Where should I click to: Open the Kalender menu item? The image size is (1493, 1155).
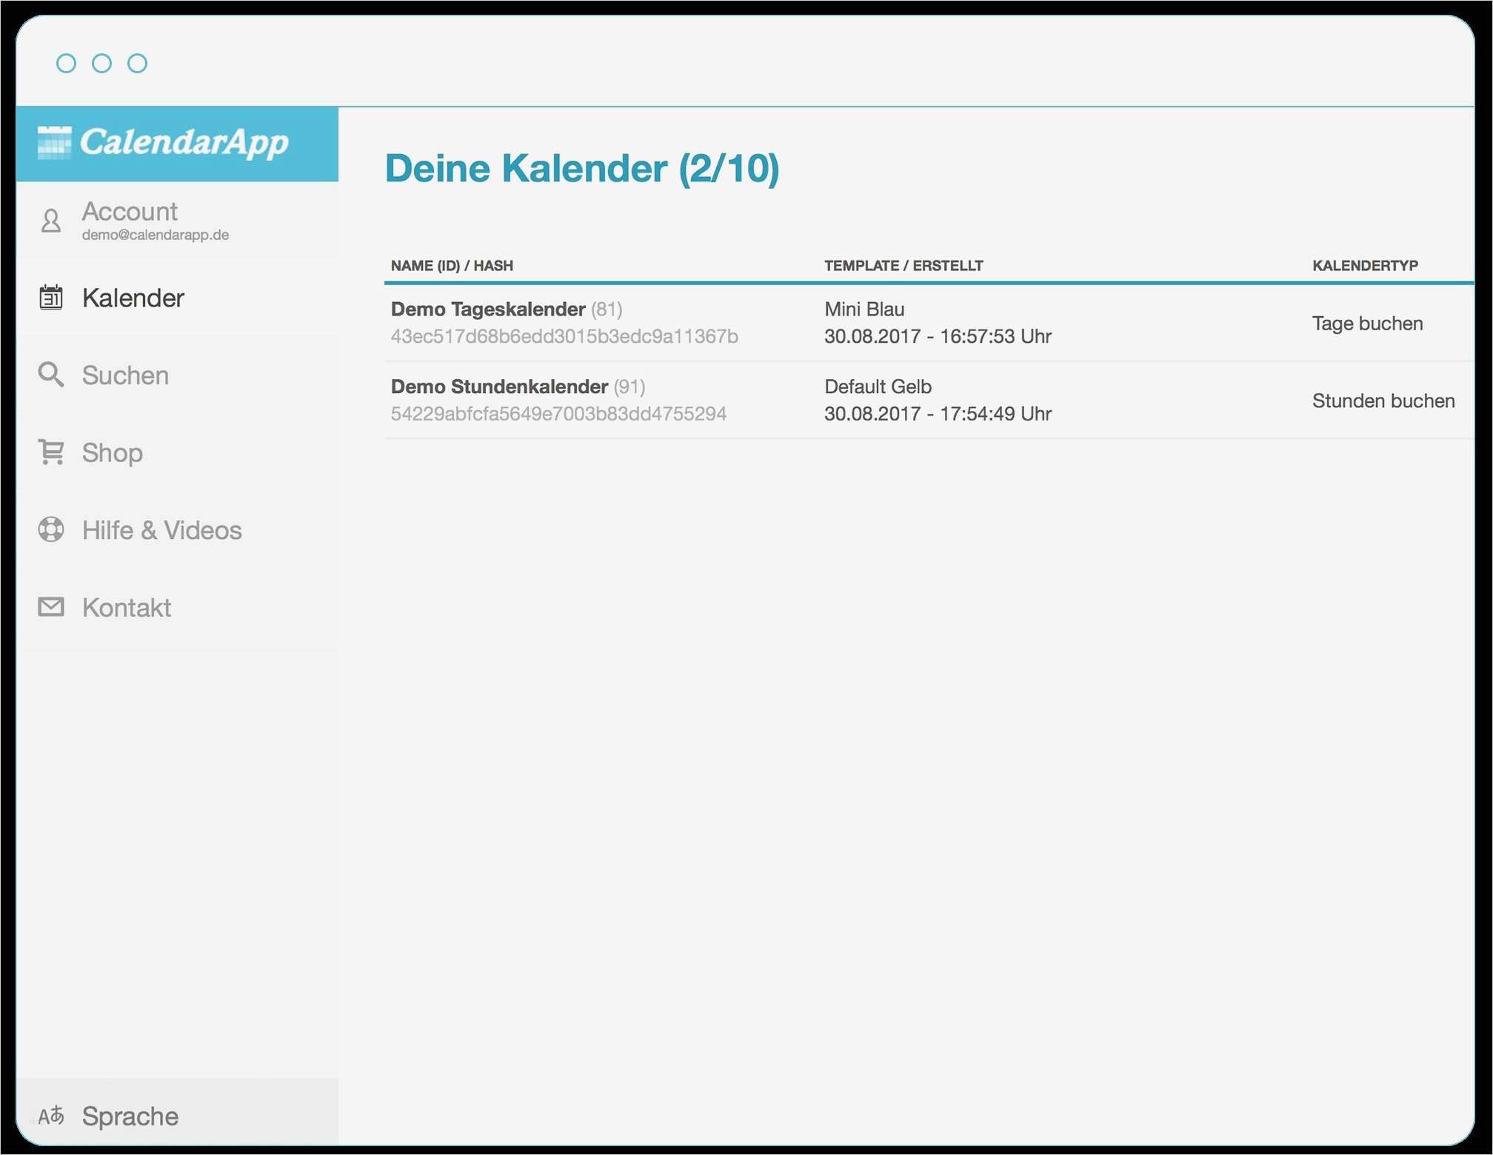point(133,298)
